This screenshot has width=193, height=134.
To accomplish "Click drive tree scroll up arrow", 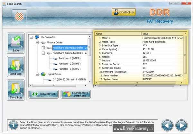I will click(x=89, y=36).
